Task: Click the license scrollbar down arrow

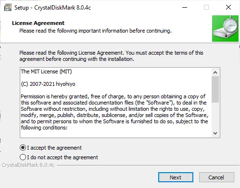Action: click(x=215, y=133)
